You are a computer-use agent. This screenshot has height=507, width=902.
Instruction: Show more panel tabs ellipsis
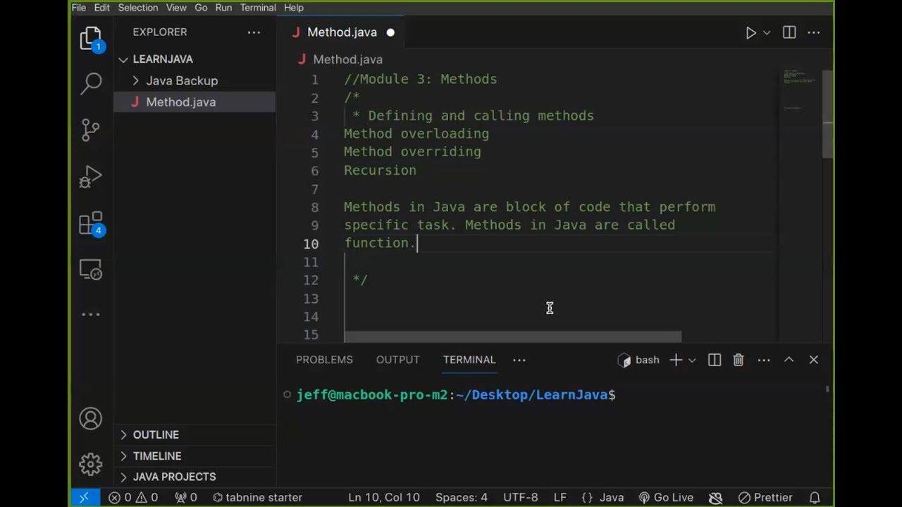pos(519,360)
